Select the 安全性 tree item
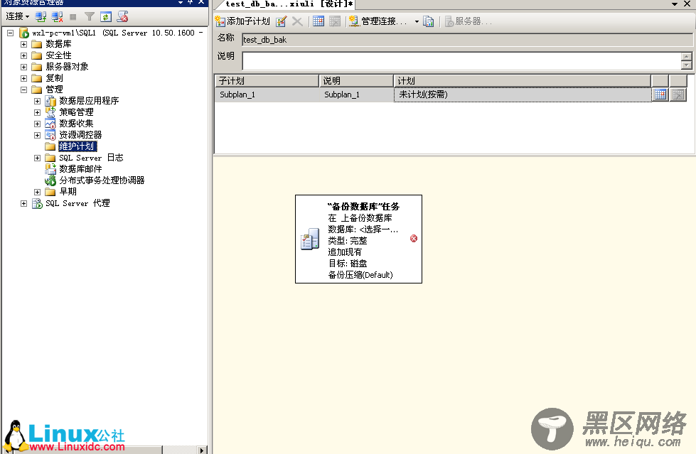The height and width of the screenshot is (454, 696). coord(58,55)
